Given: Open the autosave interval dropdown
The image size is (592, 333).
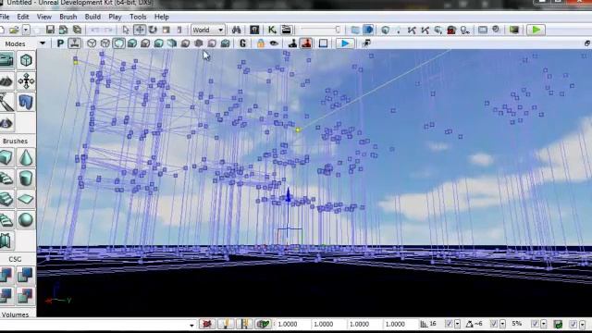Looking at the screenshot, I should click(582, 324).
